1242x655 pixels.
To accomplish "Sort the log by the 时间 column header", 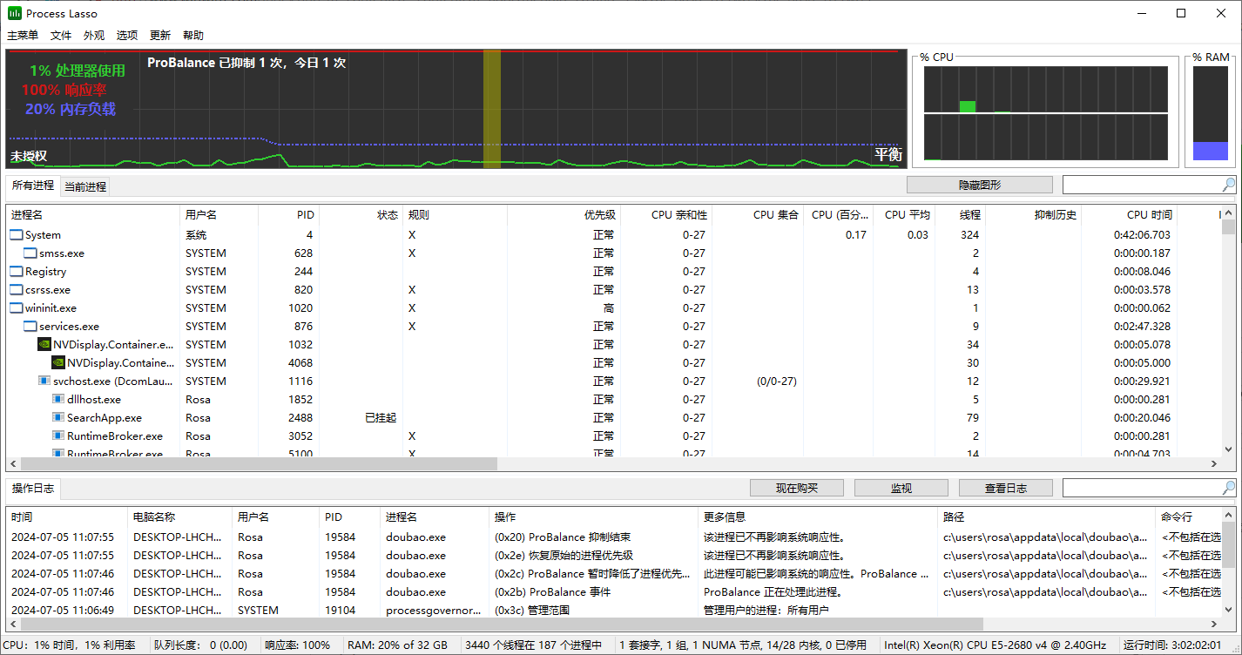I will click(x=67, y=517).
